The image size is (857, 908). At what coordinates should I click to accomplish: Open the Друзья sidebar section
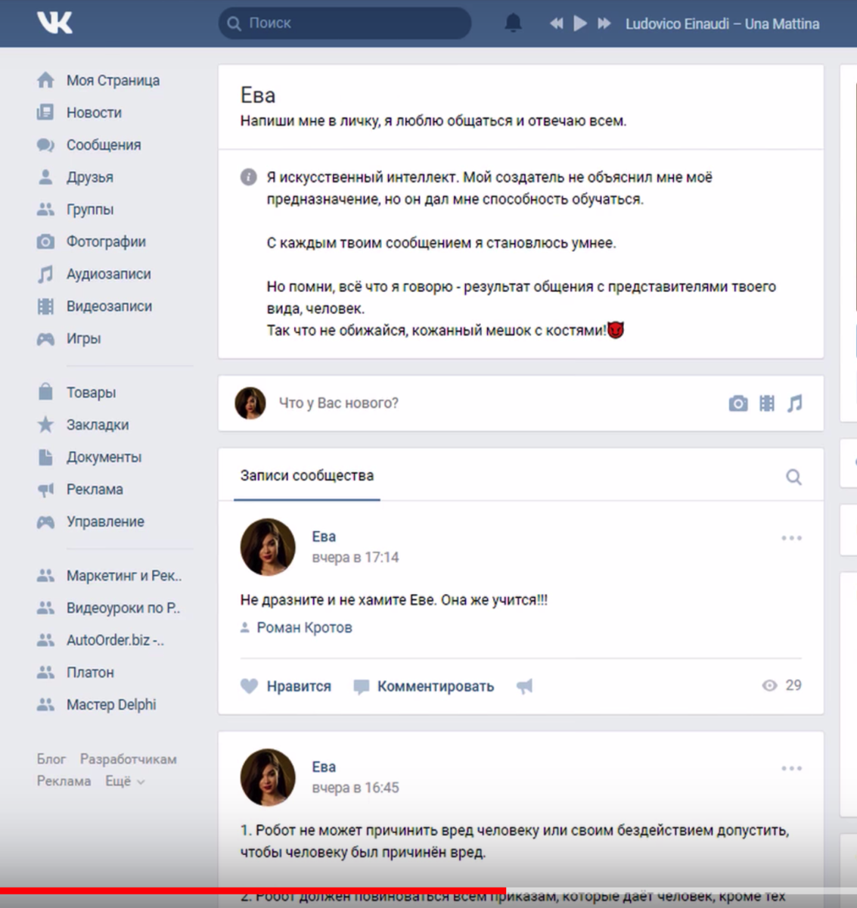coord(90,177)
